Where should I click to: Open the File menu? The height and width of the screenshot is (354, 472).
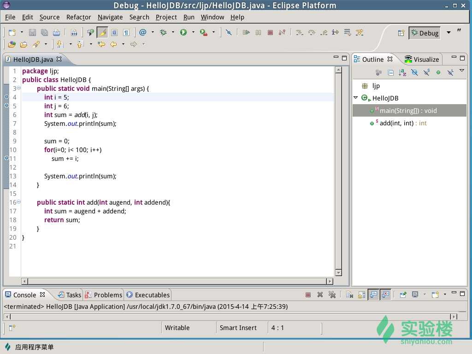point(10,17)
